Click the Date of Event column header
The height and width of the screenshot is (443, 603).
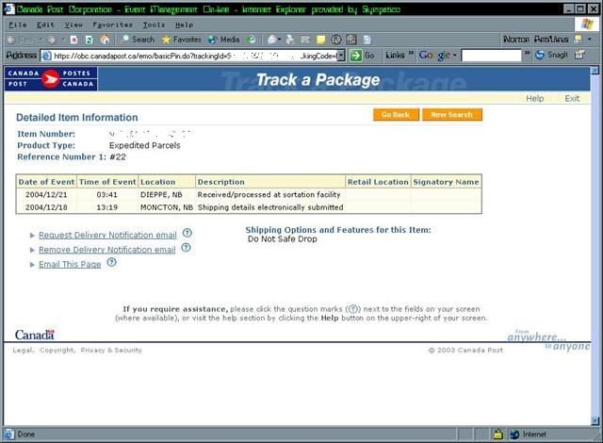point(46,182)
